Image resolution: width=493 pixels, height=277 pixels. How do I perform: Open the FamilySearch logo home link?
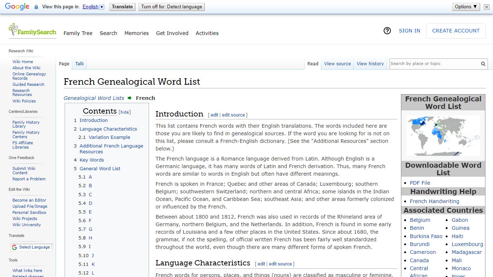(x=32, y=31)
